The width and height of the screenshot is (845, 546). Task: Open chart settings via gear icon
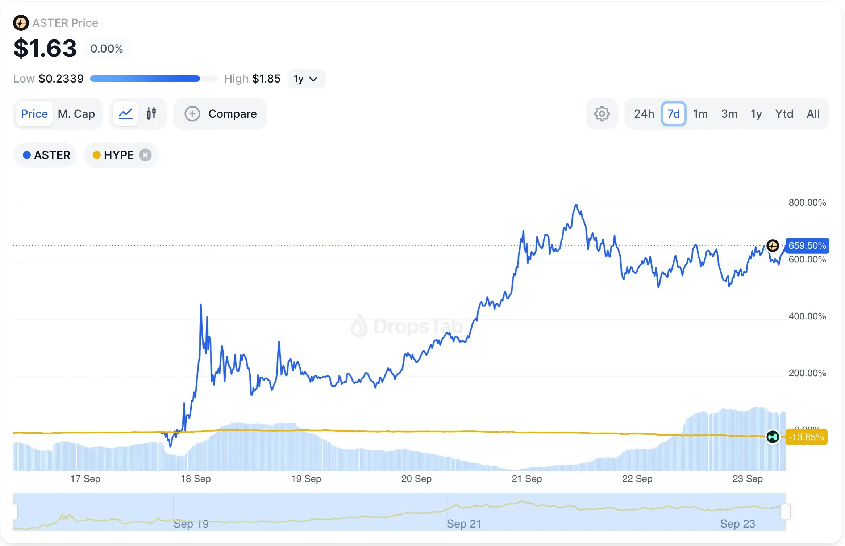[x=602, y=113]
